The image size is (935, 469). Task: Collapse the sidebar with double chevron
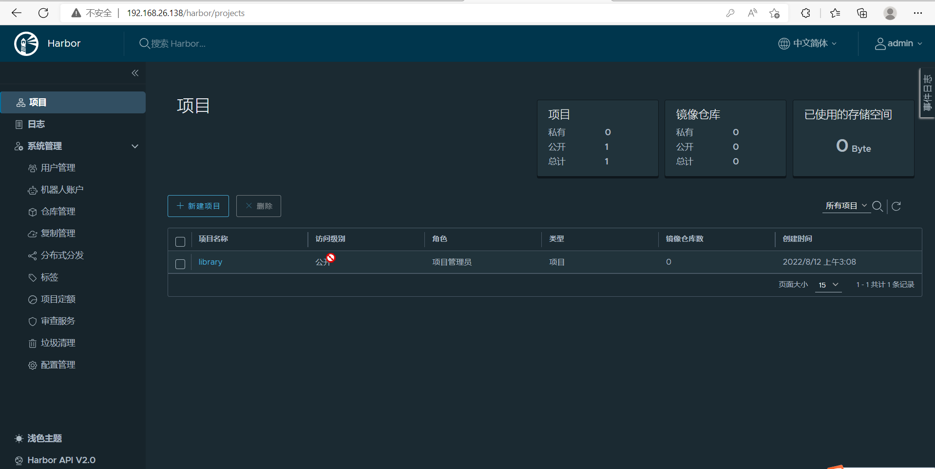tap(135, 73)
